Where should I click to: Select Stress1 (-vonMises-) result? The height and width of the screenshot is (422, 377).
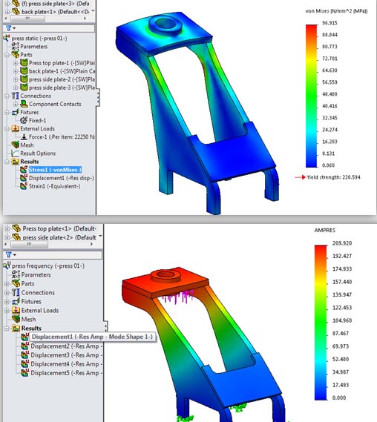[x=55, y=170]
